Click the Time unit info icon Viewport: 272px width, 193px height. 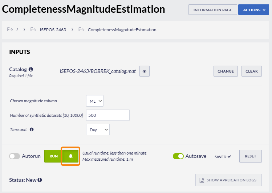pos(32,130)
